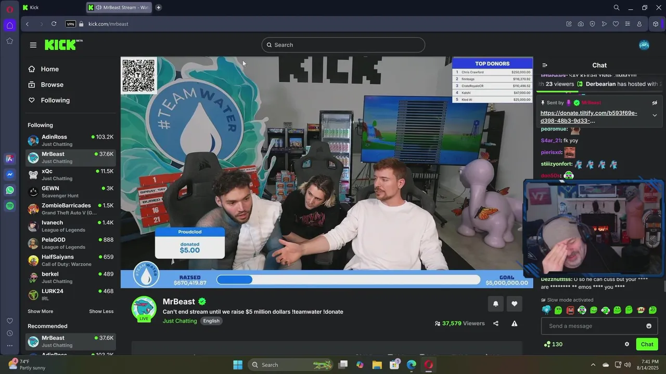Expand the list with Show More
Viewport: 666px width, 374px height.
tap(41, 312)
